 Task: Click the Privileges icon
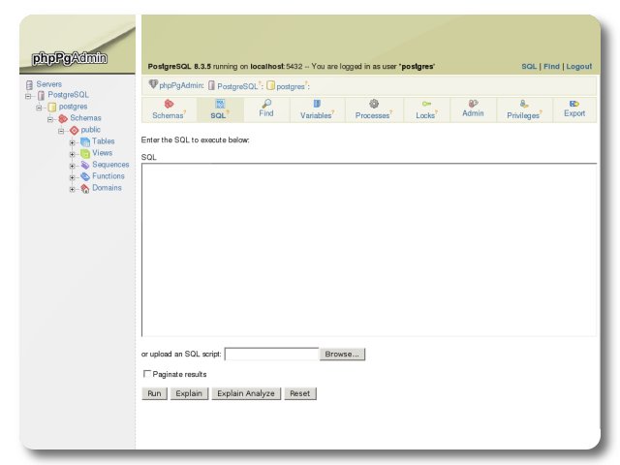[x=523, y=104]
